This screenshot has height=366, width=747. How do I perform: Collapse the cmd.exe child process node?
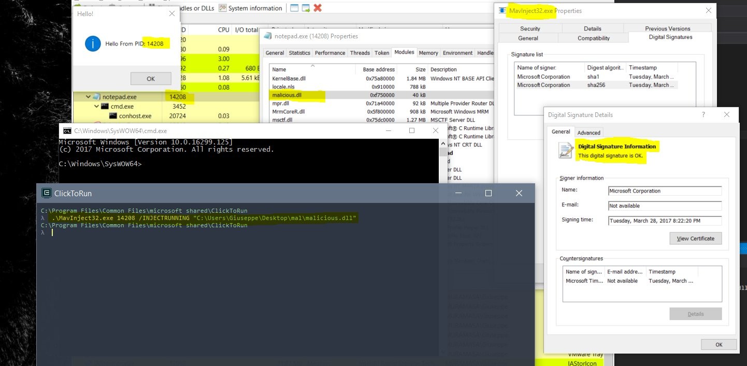[96, 107]
